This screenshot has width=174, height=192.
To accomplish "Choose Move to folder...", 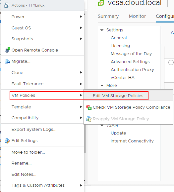I will (42, 152).
